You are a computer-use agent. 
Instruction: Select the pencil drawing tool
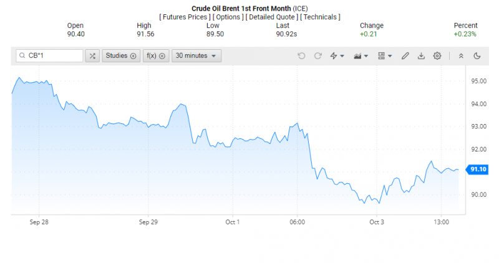click(x=405, y=56)
